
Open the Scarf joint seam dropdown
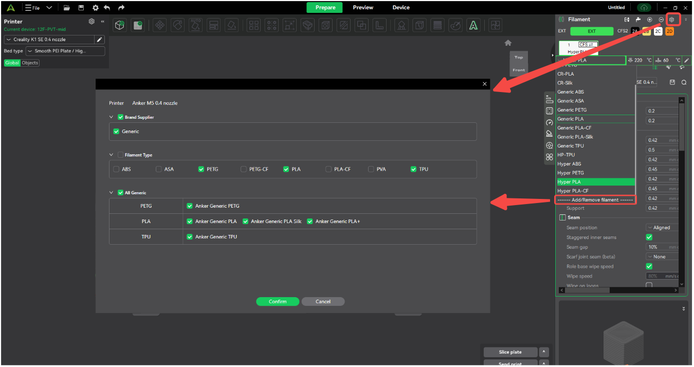pyautogui.click(x=662, y=257)
